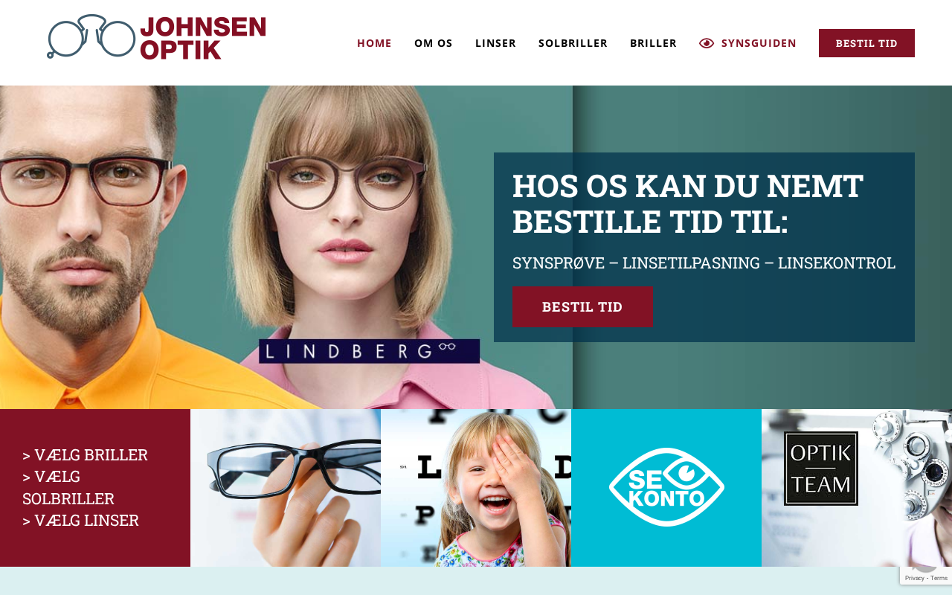Click the reCAPTCHA Privacy link
This screenshot has width=952, height=595.
click(x=914, y=578)
